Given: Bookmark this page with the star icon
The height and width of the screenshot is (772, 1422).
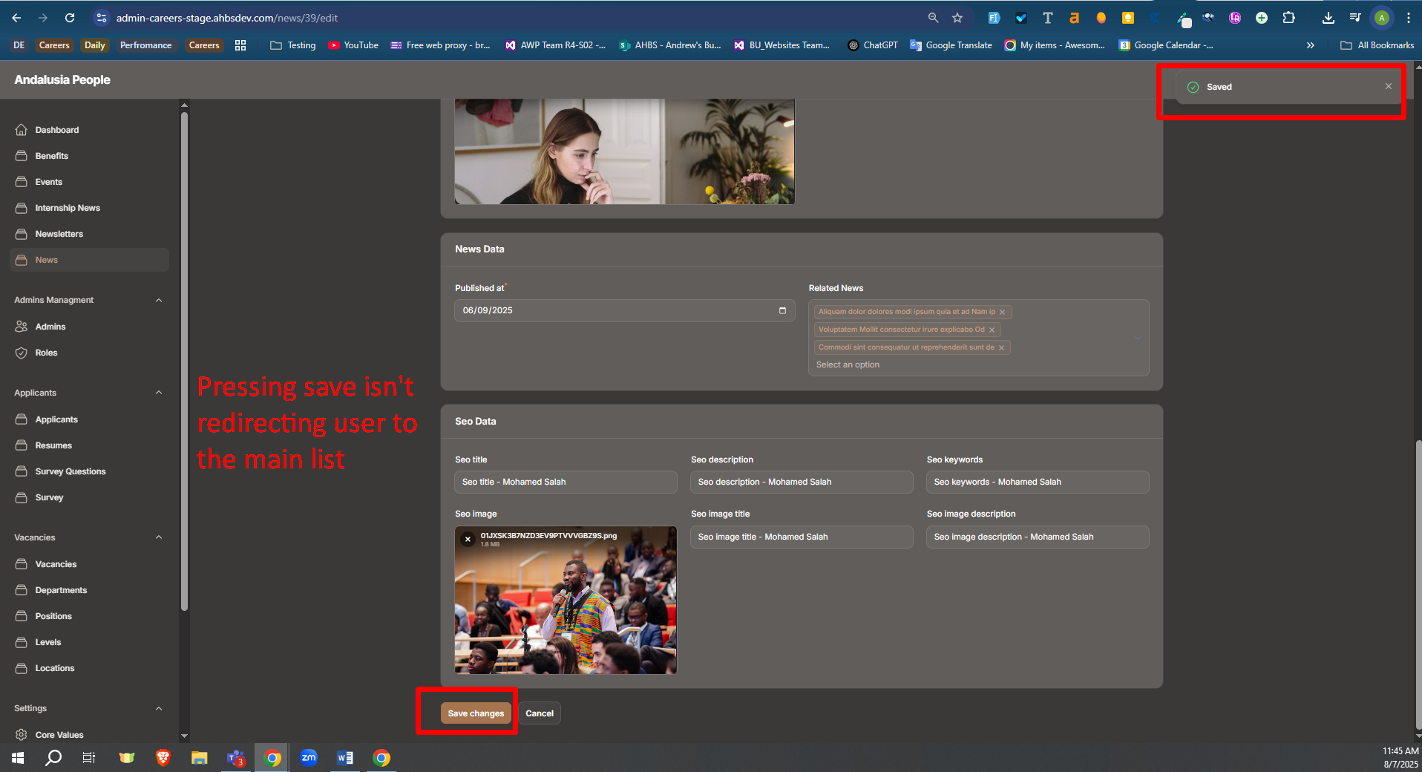Looking at the screenshot, I should [957, 18].
